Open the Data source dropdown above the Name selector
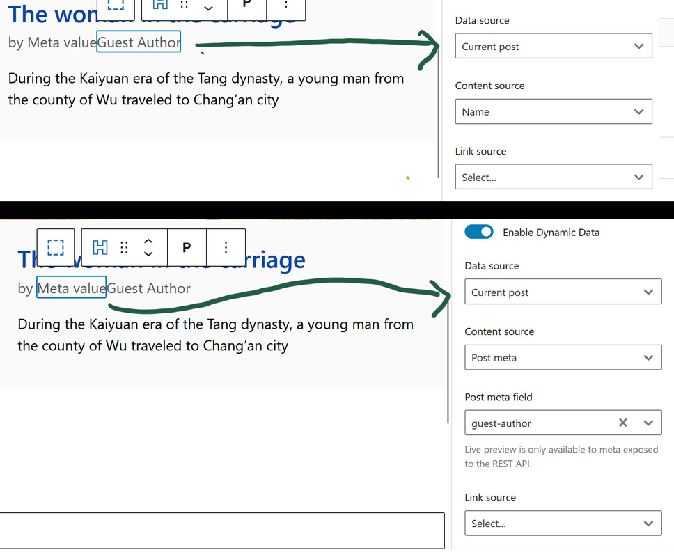 pyautogui.click(x=554, y=46)
